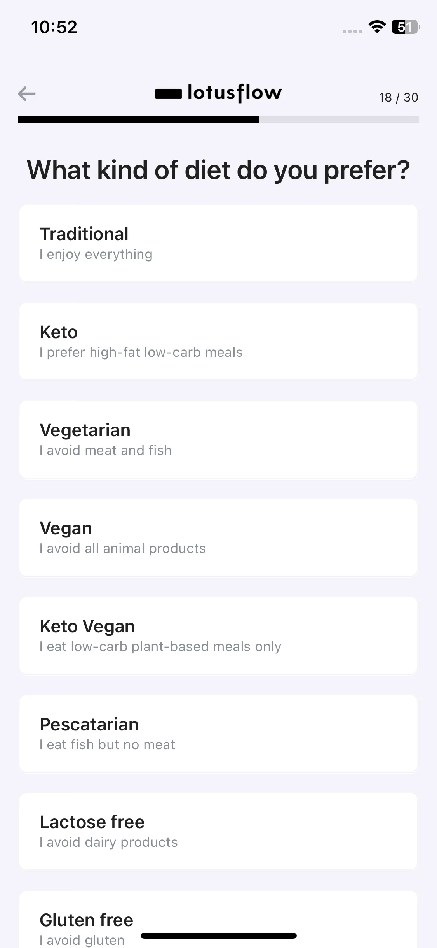Tap the home indicator bar
The width and height of the screenshot is (437, 948).
coord(219,936)
